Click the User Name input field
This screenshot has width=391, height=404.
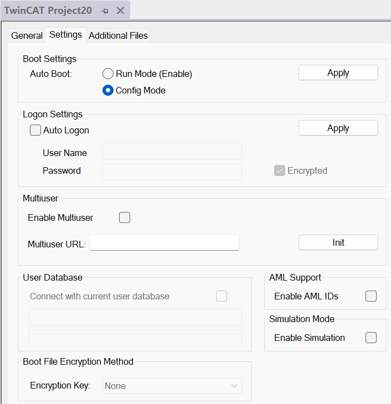(x=172, y=151)
